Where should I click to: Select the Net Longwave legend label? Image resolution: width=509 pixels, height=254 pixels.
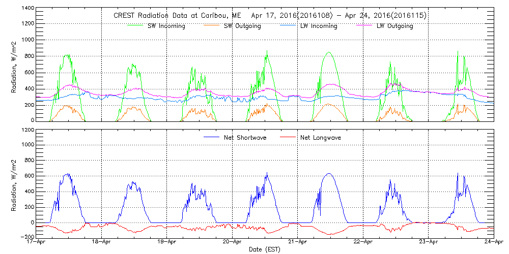(x=322, y=138)
